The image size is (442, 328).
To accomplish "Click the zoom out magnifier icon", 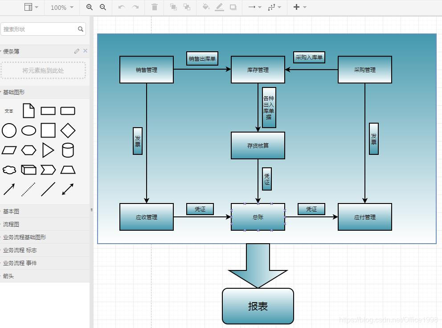I will (103, 7).
